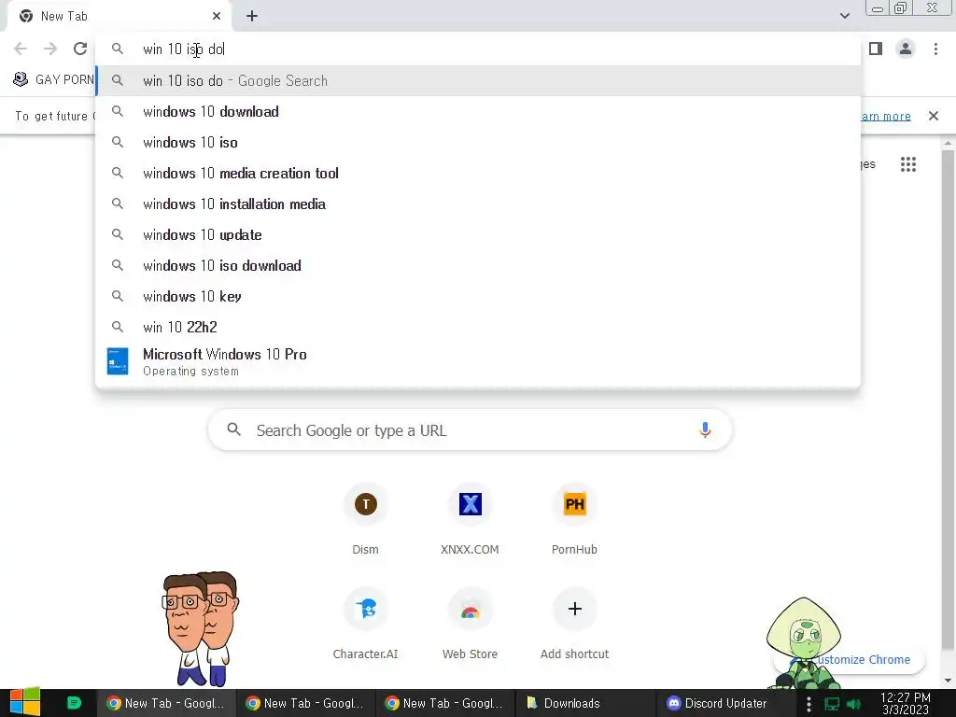Image resolution: width=956 pixels, height=717 pixels.
Task: Open the tab search dropdown chevron
Action: pos(844,16)
